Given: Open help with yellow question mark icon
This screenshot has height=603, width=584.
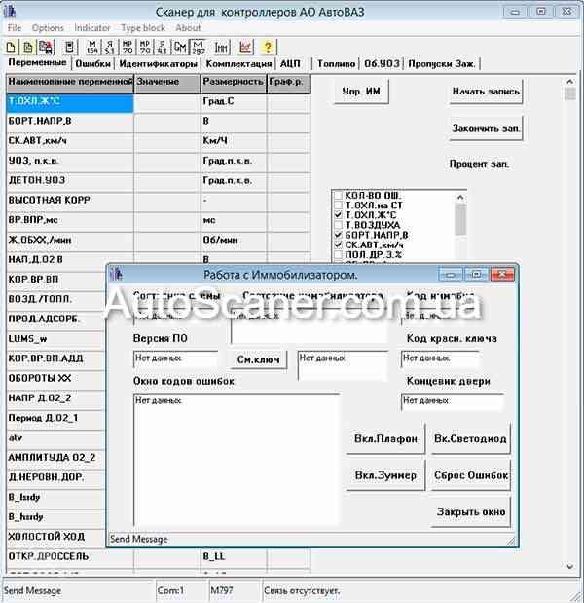Looking at the screenshot, I should click(268, 46).
